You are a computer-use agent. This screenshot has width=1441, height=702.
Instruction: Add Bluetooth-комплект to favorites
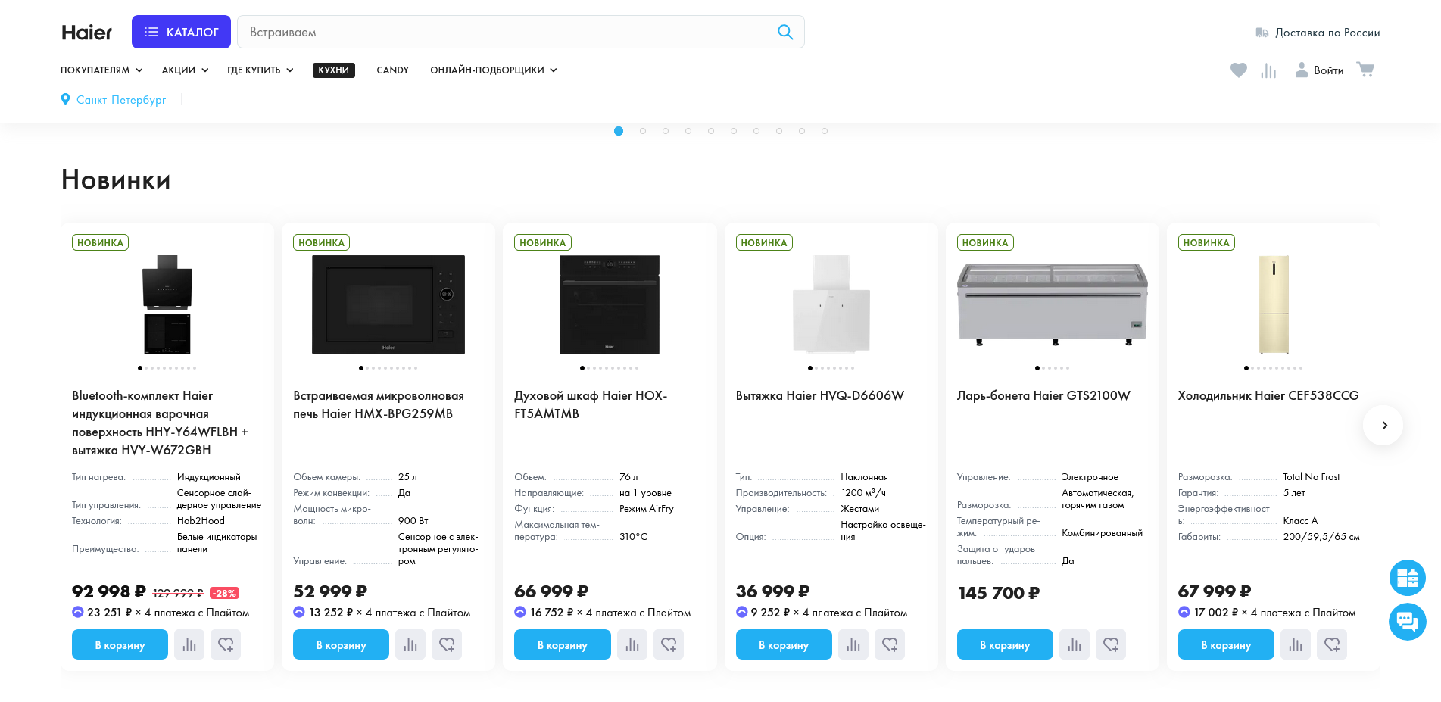coord(226,644)
